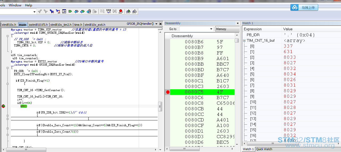Toggle the red breakpoint at address 0080C5
The image size is (341, 152).
pyautogui.click(x=168, y=92)
